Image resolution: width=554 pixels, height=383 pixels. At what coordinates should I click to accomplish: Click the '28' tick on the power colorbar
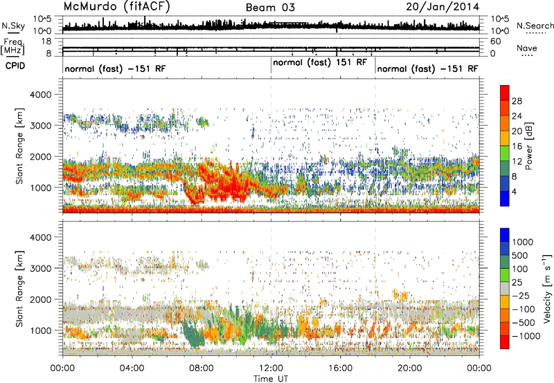pyautogui.click(x=517, y=101)
